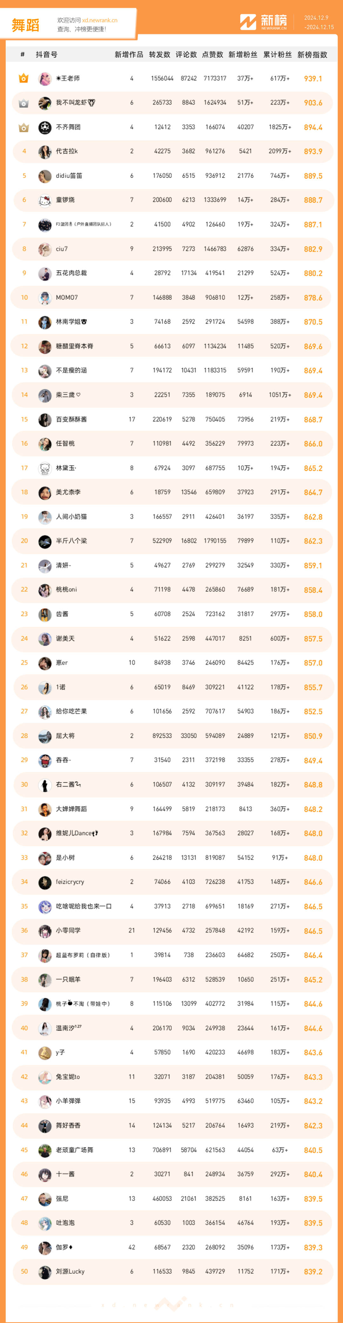Open avatar of 不齐舞团
Viewport: 343px width, 1323px height.
45,127
